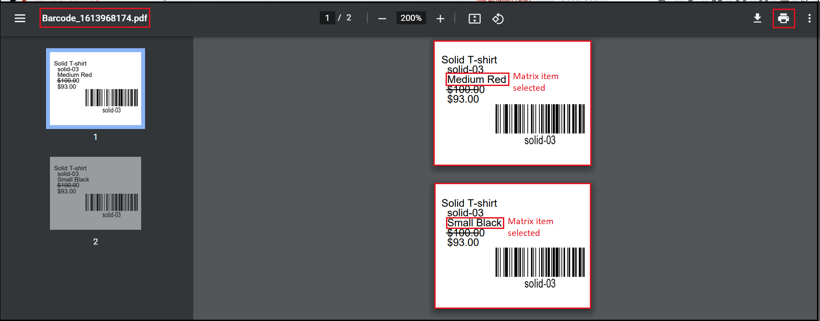Click the barcode on the Small Black label

click(540, 262)
